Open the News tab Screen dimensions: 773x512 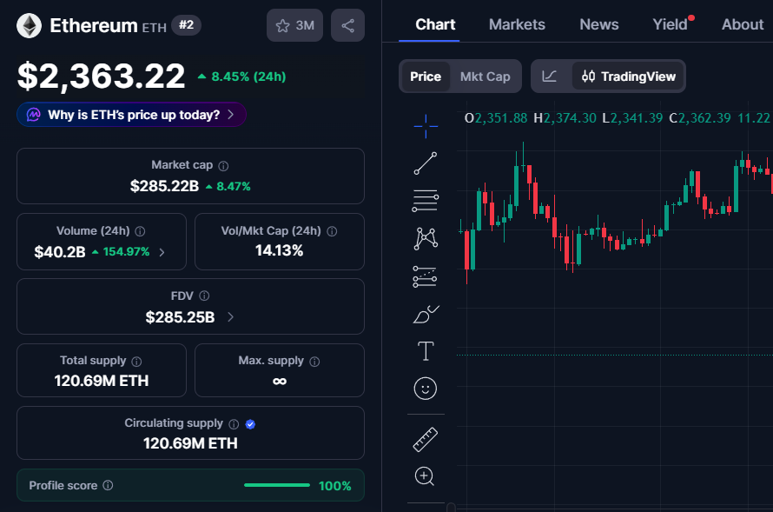[598, 24]
